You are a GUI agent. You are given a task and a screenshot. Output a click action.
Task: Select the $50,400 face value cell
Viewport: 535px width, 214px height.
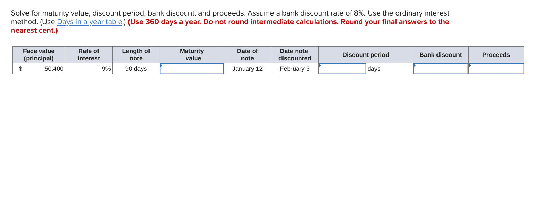coord(39,69)
